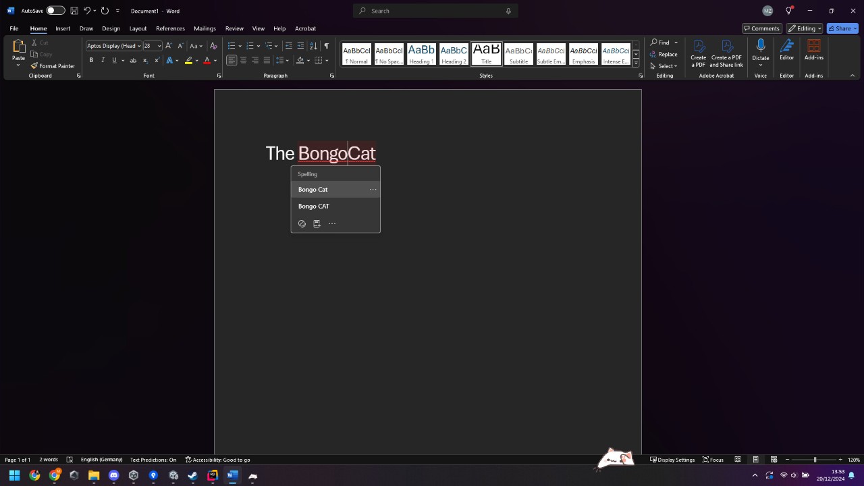Viewport: 864px width, 486px height.
Task: Click the Share button
Action: pos(842,28)
